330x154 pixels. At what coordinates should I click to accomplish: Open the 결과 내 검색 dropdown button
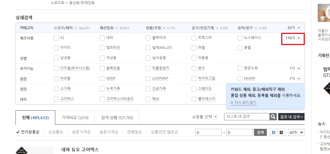coord(291,117)
